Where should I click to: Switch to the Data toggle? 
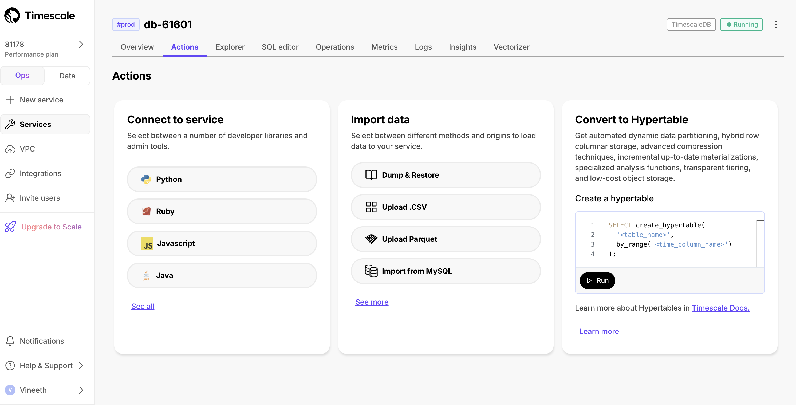click(67, 76)
